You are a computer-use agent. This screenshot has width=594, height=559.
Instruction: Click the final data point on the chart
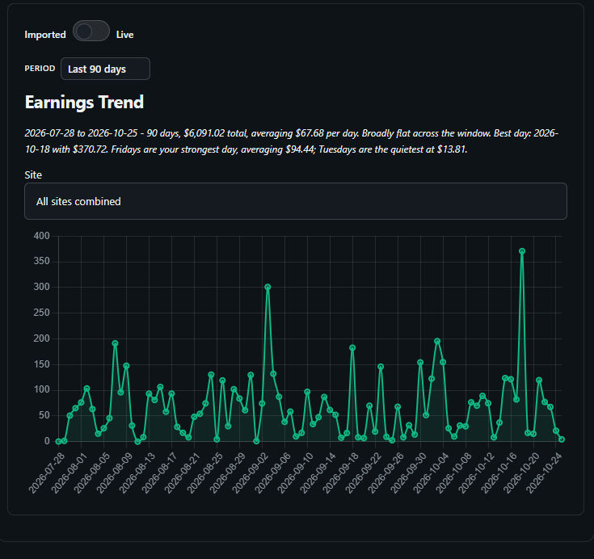coord(562,439)
